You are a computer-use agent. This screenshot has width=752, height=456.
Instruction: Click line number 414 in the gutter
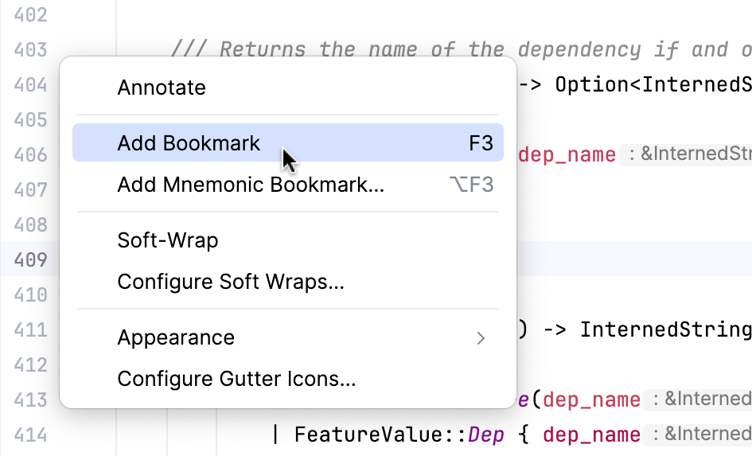pos(31,435)
